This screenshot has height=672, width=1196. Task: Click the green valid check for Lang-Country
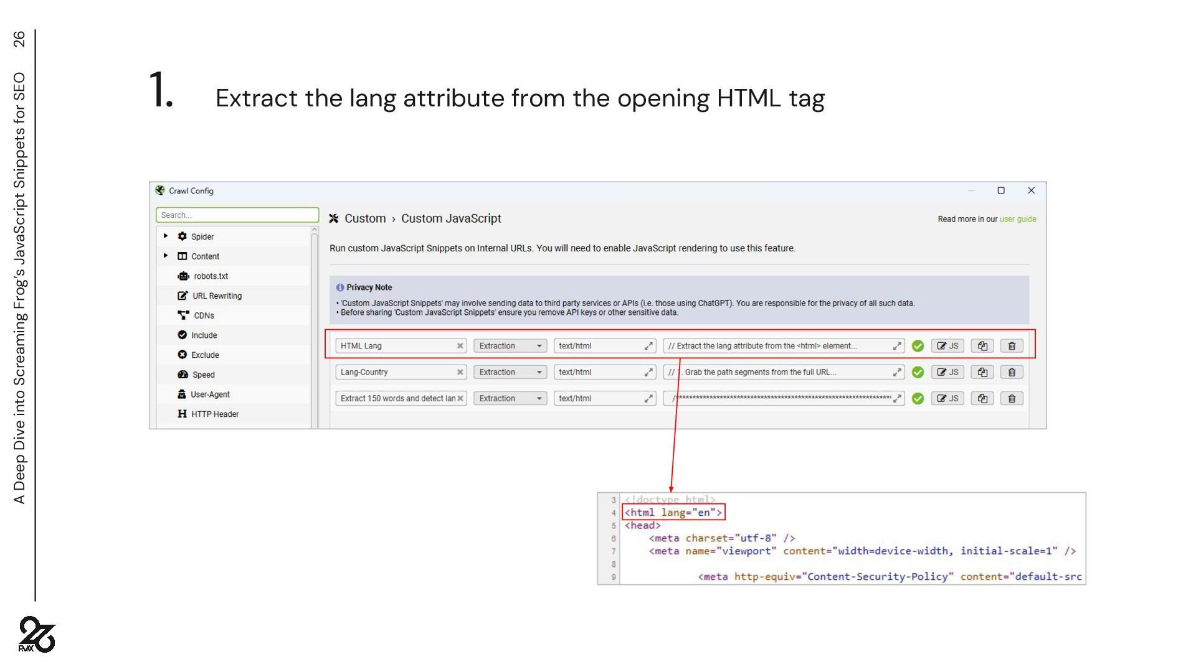tap(918, 372)
